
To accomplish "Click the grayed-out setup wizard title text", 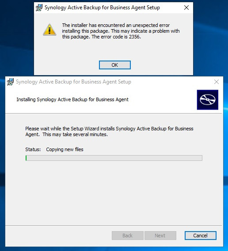I will pyautogui.click(x=73, y=82).
